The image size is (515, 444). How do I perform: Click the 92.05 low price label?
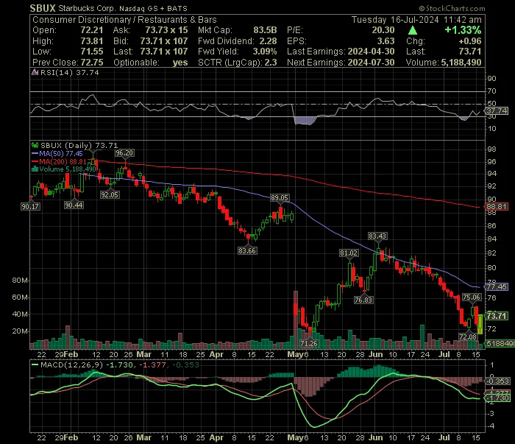(110, 195)
